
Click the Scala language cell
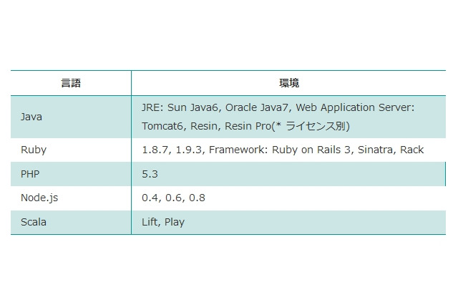coord(71,223)
